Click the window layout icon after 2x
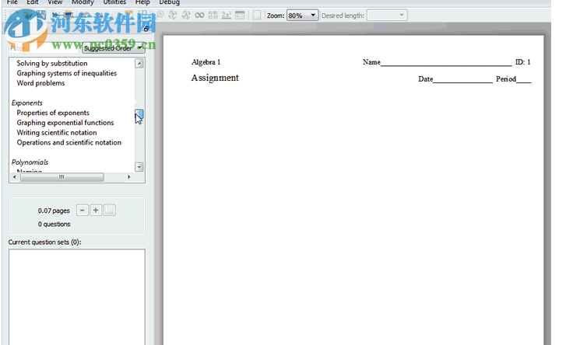 point(240,15)
